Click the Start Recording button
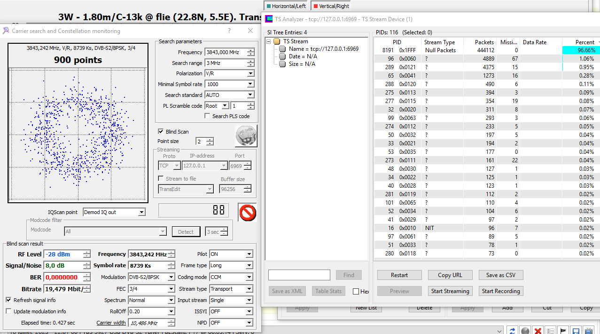Image resolution: width=600 pixels, height=334 pixels. [501, 291]
